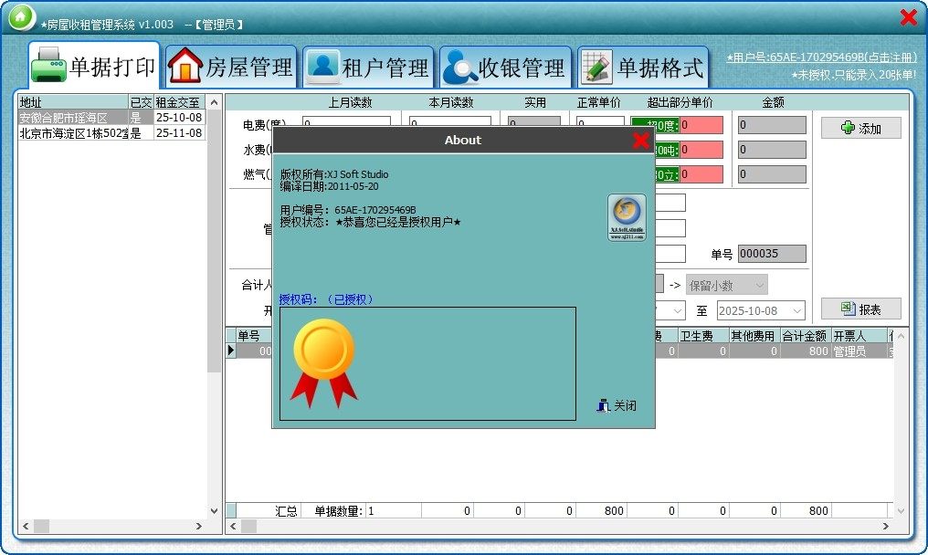This screenshot has height=555, width=928.
Task: Open the end date 2025-10-08 dropdown
Action: 761,310
